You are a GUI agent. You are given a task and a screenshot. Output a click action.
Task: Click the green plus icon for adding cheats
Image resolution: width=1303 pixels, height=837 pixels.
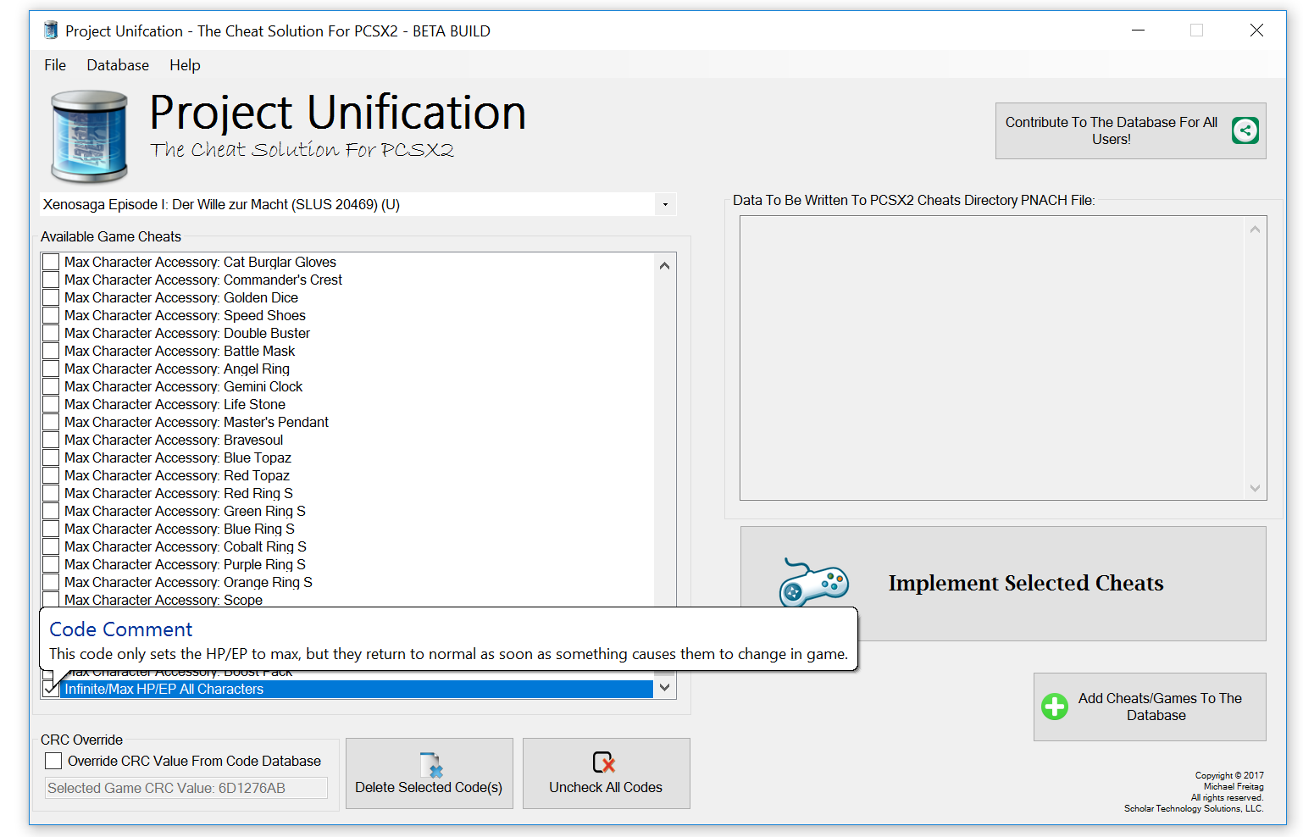coord(1055,707)
